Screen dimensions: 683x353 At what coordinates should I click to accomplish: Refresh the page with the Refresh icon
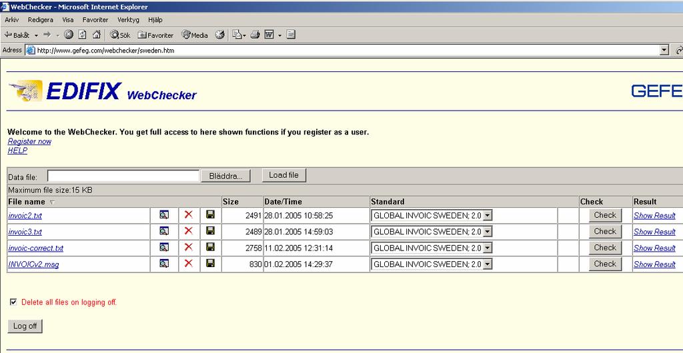pos(82,35)
